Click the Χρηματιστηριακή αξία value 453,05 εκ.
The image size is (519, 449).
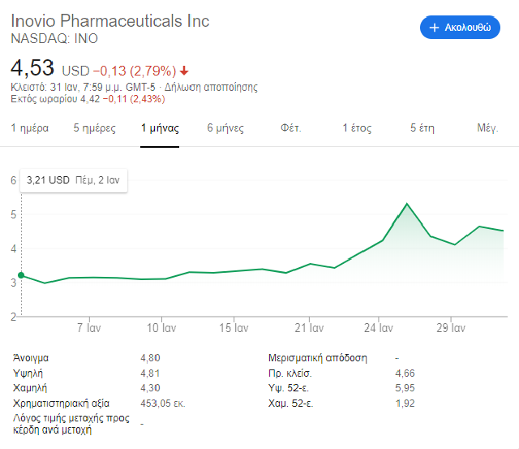pyautogui.click(x=162, y=404)
